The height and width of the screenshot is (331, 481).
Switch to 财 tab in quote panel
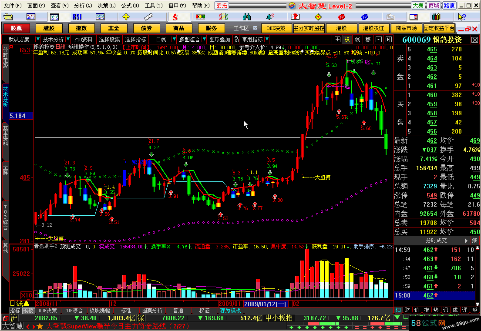point(407,310)
